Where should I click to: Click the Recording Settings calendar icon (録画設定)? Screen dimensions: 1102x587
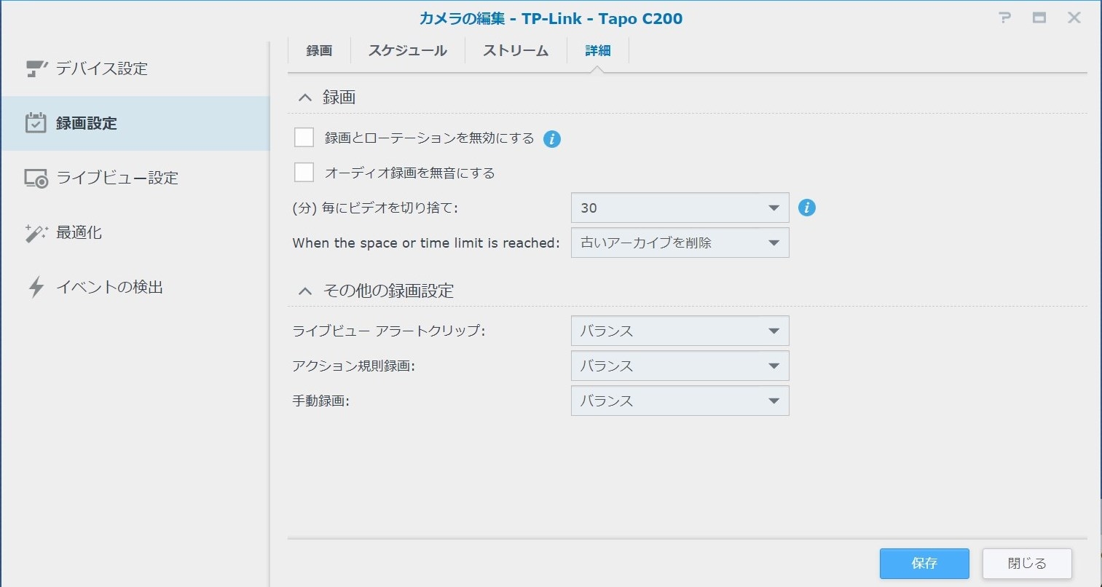(x=36, y=123)
